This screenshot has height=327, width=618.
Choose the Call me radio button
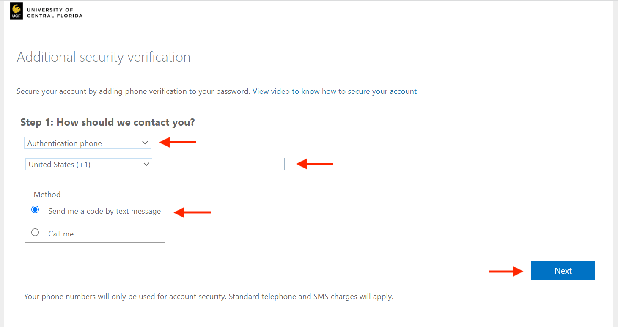[x=35, y=232]
